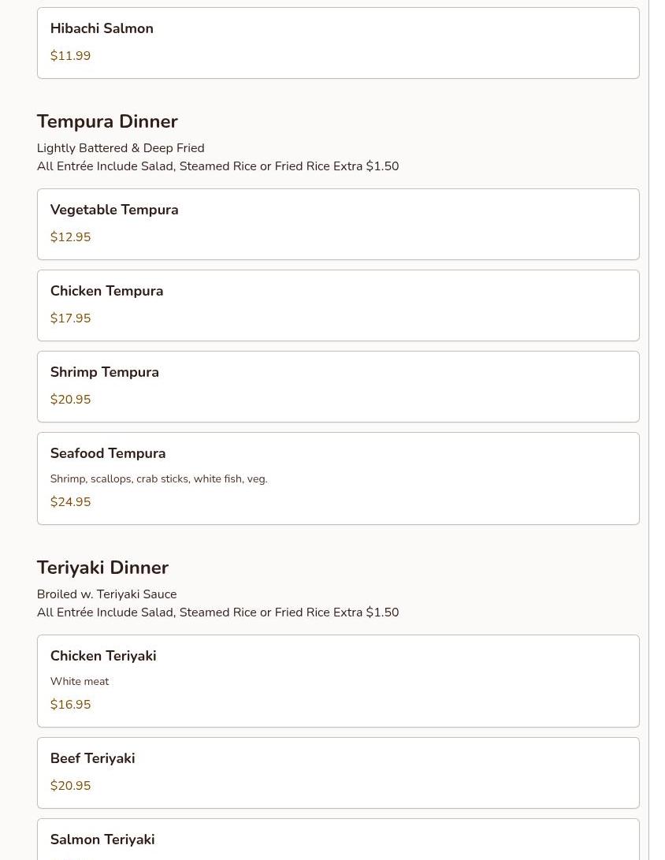Click the Seafood Tempura ingredients description
Image resolution: width=665 pixels, height=860 pixels.
(x=158, y=479)
